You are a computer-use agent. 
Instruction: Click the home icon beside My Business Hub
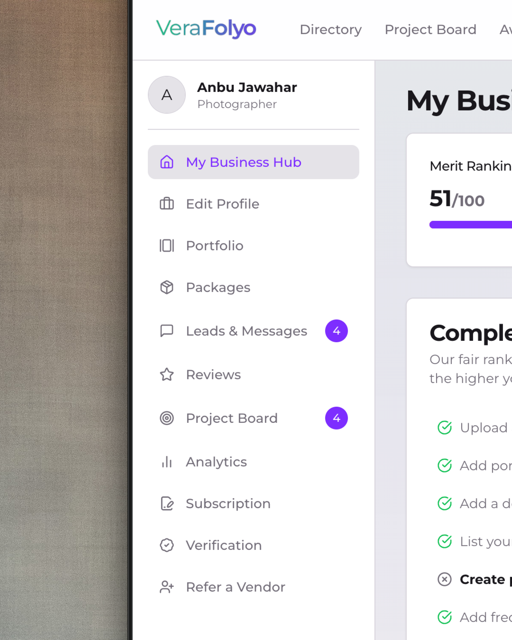pos(167,162)
